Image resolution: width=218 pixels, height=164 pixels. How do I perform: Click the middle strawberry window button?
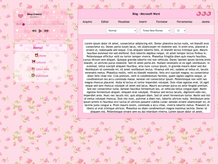coord(204,14)
